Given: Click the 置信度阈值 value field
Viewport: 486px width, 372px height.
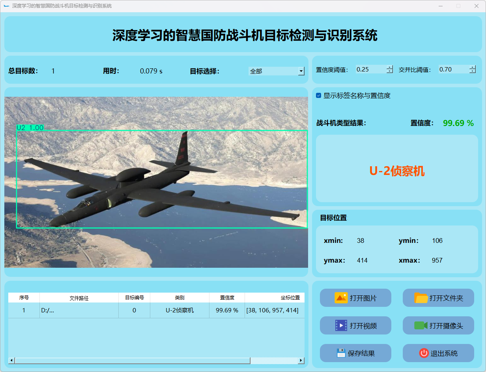Looking at the screenshot, I should pyautogui.click(x=370, y=70).
